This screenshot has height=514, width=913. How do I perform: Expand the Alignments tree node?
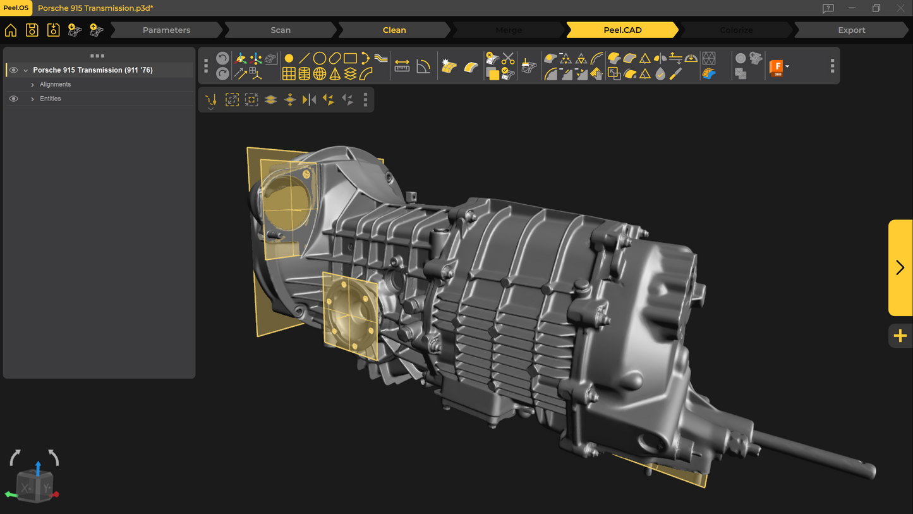click(32, 85)
